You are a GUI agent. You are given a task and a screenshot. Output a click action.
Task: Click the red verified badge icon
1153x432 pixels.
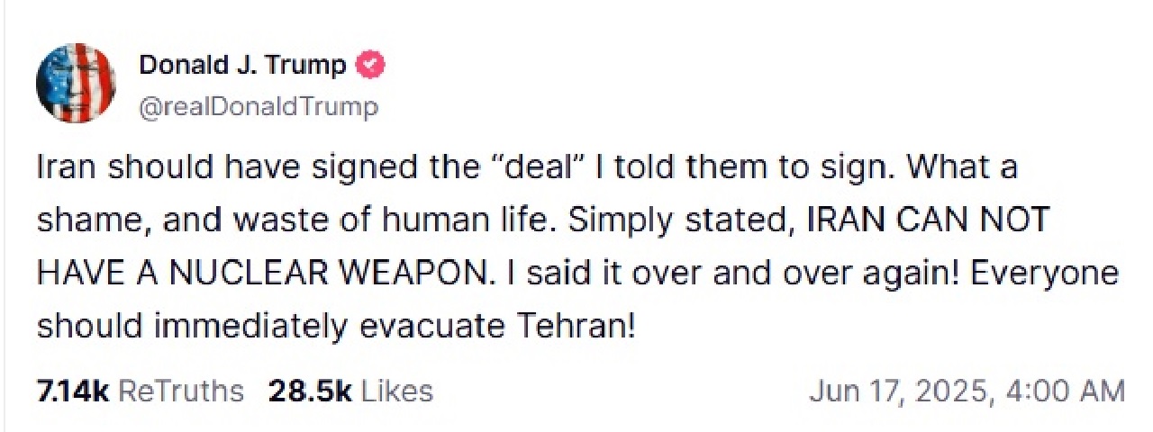coord(372,66)
